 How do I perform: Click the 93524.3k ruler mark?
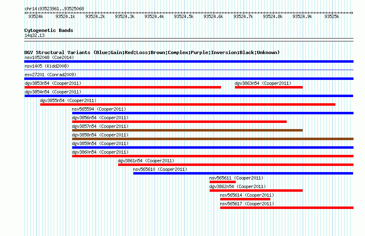tap(125, 16)
